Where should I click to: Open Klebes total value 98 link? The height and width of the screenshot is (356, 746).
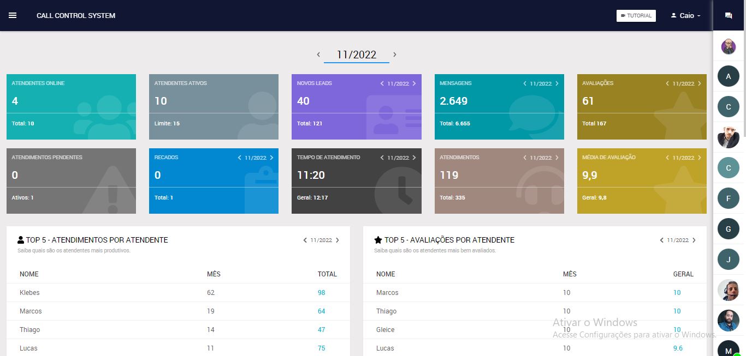pos(321,293)
